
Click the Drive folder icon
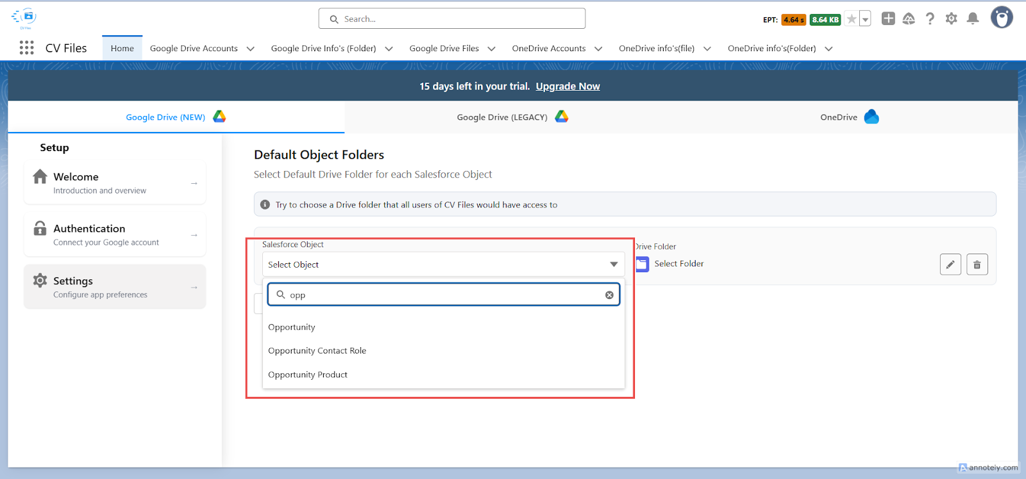[642, 264]
